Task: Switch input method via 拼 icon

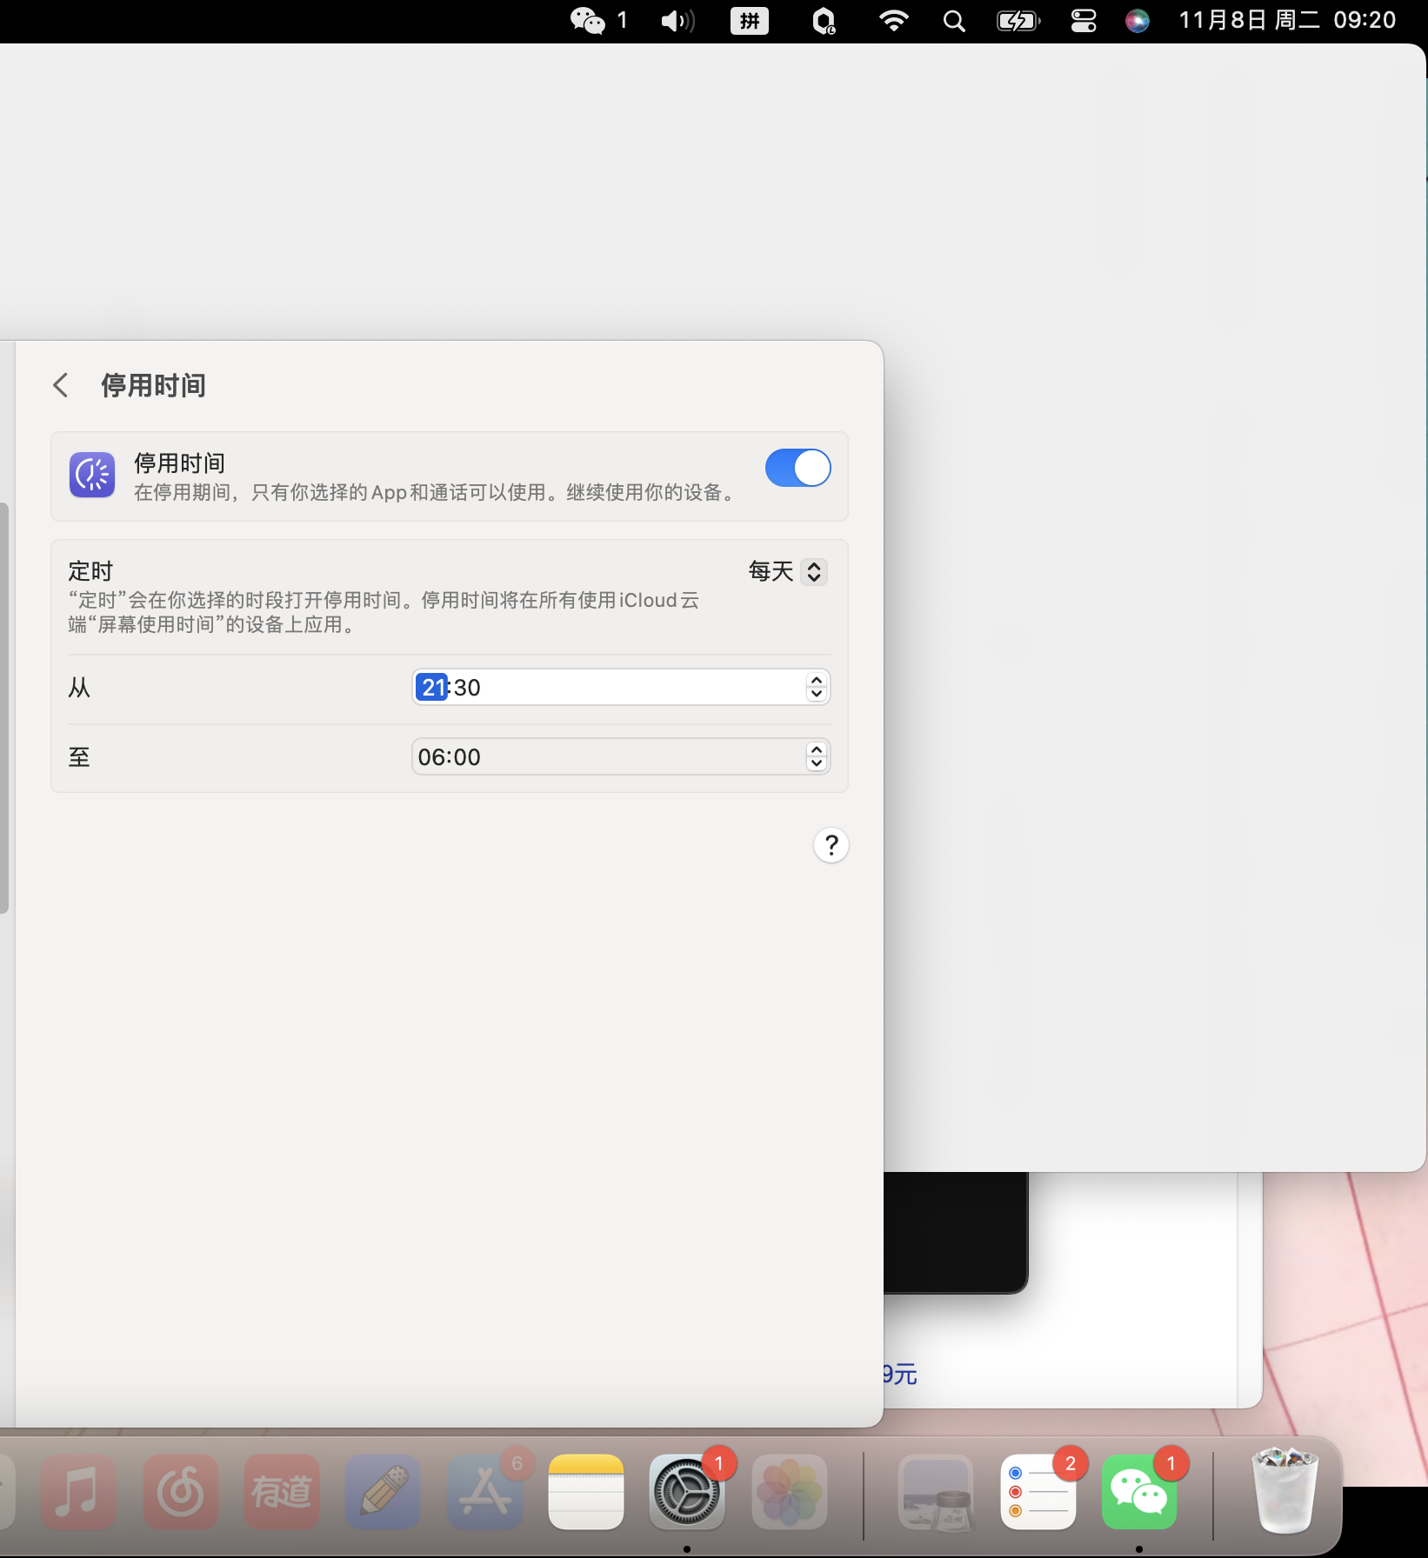Action: [x=749, y=20]
